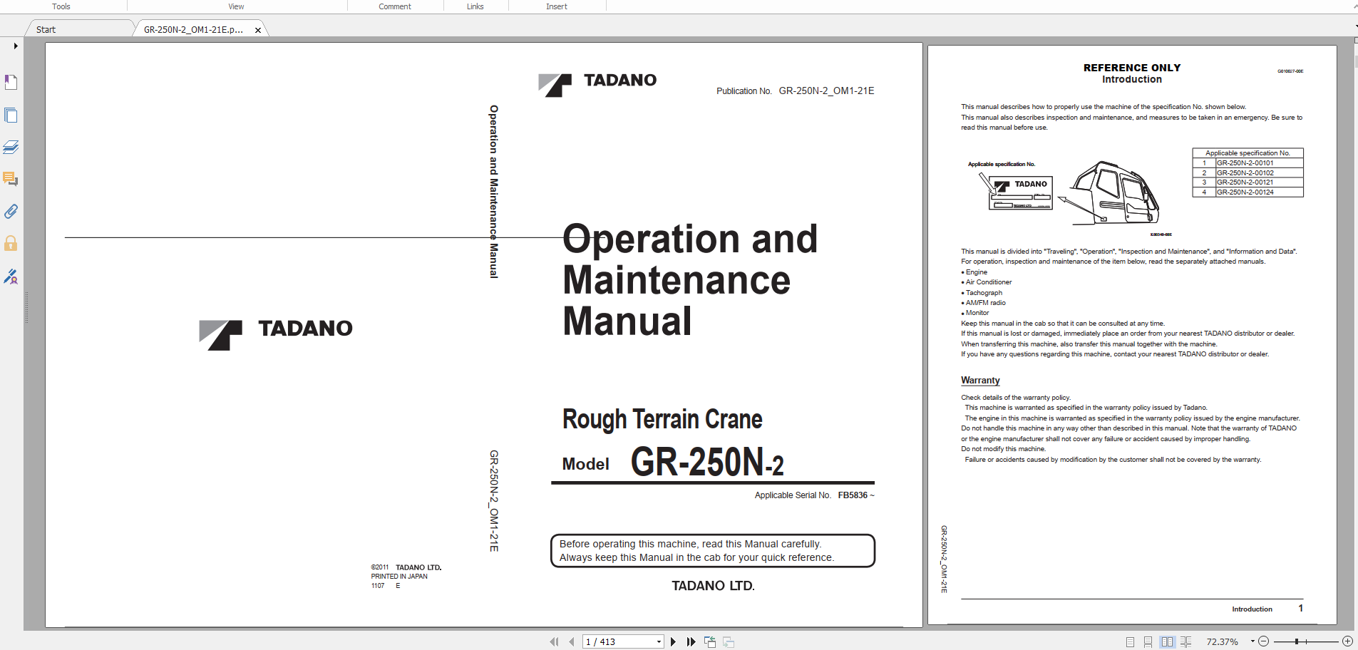Expand the navigation sidebar arrow
This screenshot has width=1358, height=650.
click(16, 46)
